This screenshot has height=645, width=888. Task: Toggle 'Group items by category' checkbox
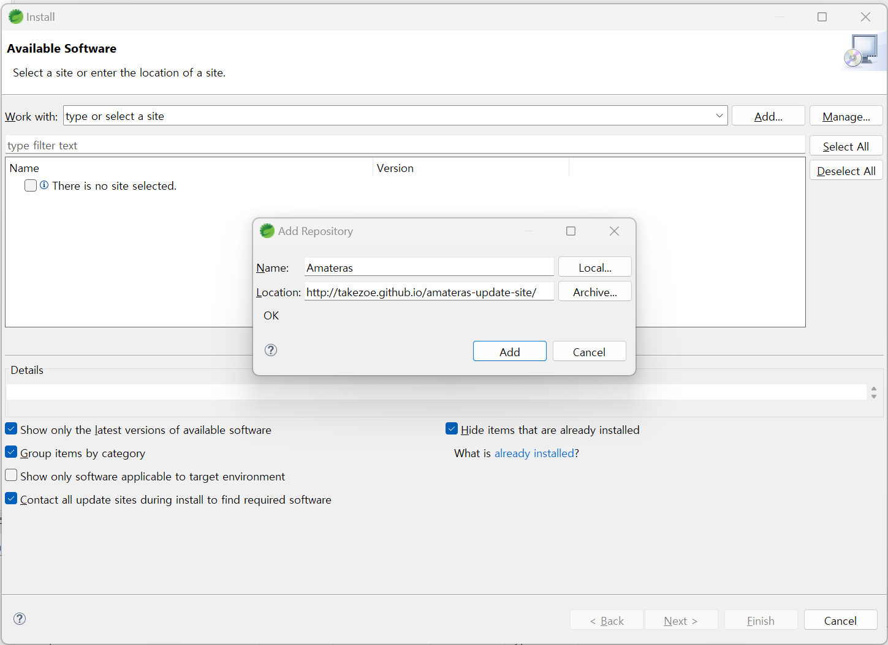(x=11, y=452)
